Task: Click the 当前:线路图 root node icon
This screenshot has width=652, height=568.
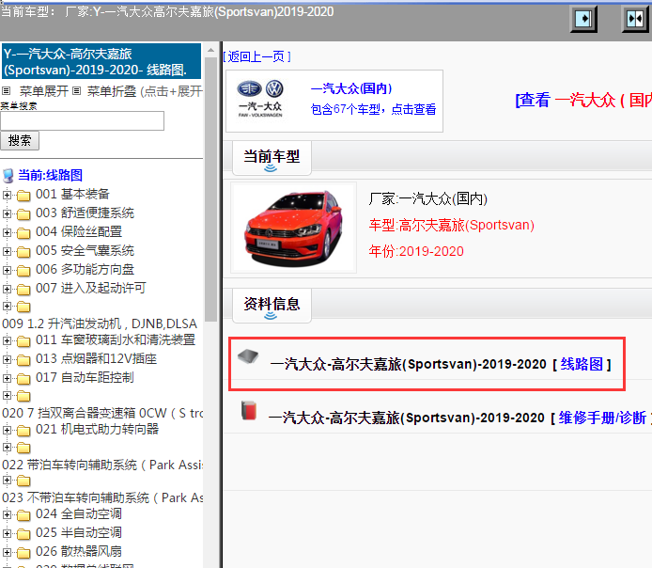Action: click(x=8, y=176)
